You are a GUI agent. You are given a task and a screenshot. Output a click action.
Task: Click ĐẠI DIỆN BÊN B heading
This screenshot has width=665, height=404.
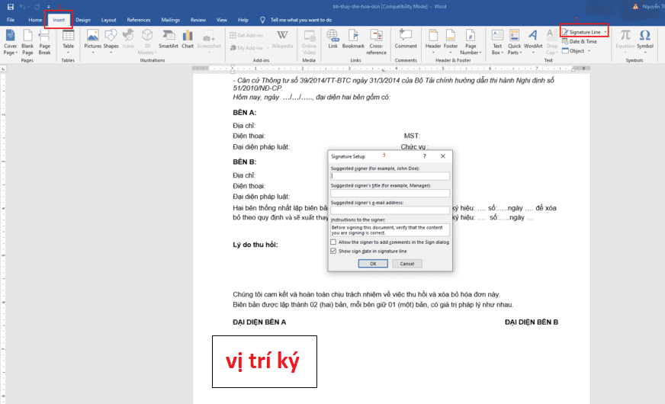[x=532, y=322]
